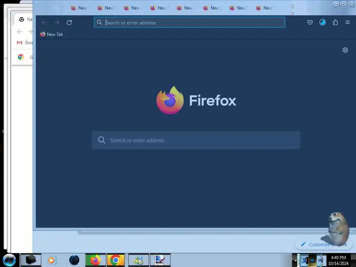This screenshot has height=267, width=356.
Task: Click the back arrow in the Chrome window
Action: coord(19,32)
